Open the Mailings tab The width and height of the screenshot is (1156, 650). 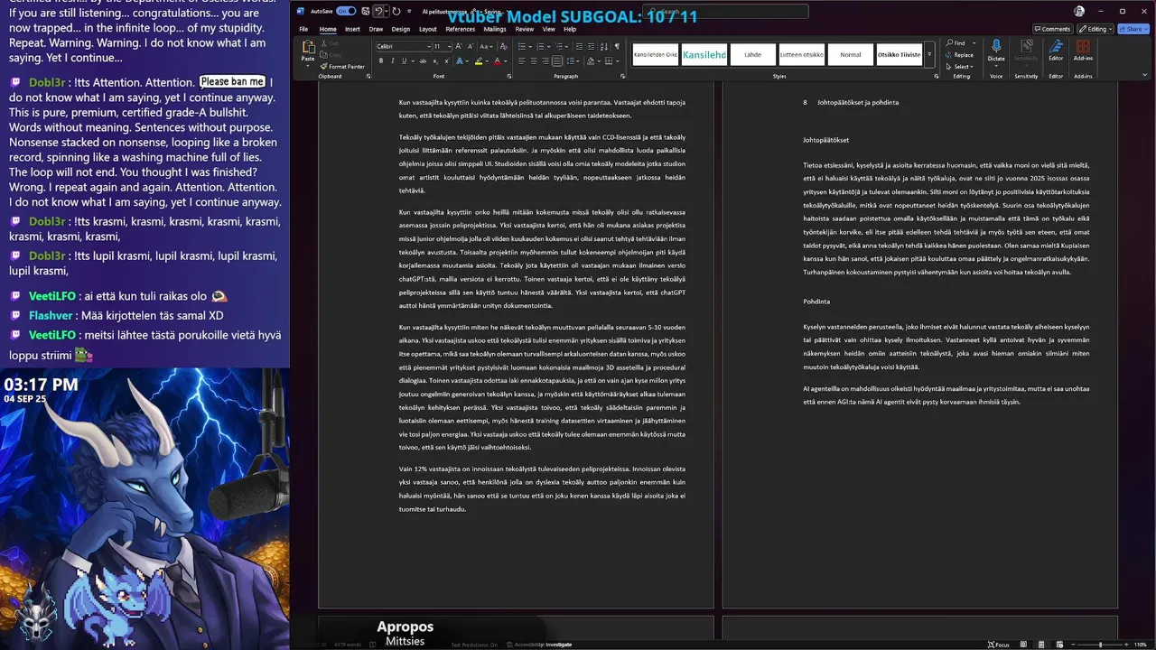pyautogui.click(x=495, y=29)
